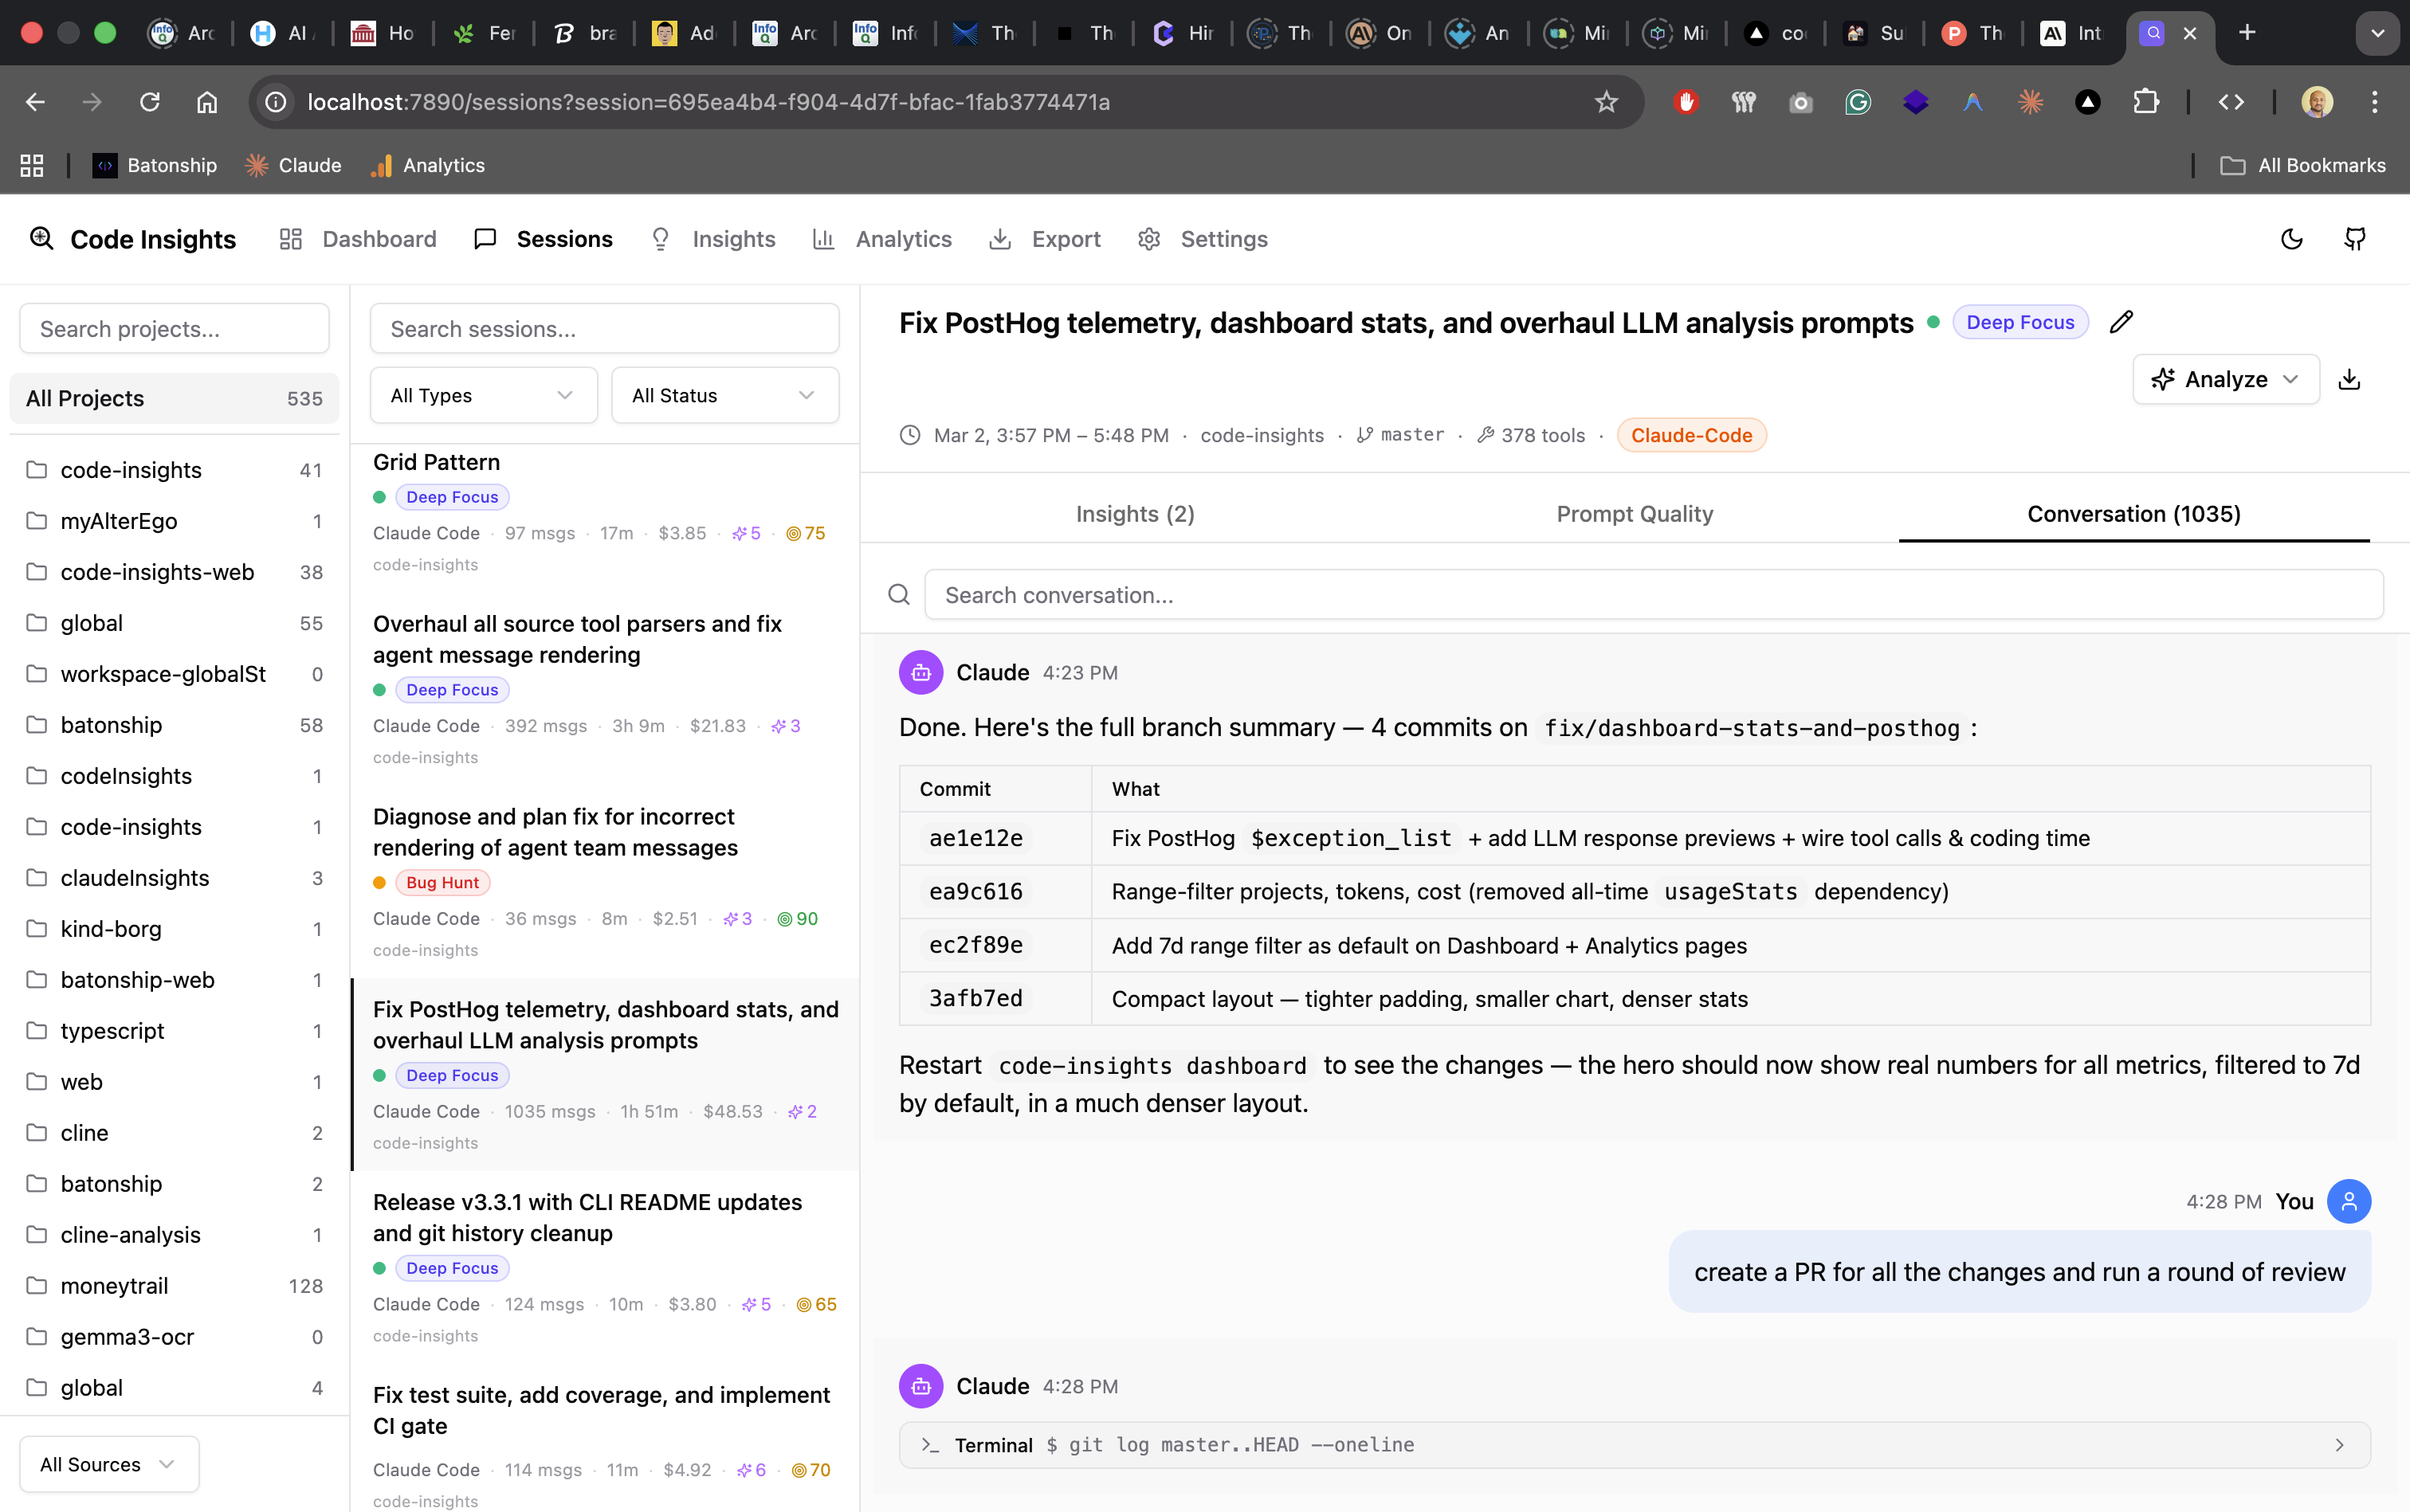Toggle dark mode with the moon icon
Image resolution: width=2410 pixels, height=1512 pixels.
(x=2291, y=239)
